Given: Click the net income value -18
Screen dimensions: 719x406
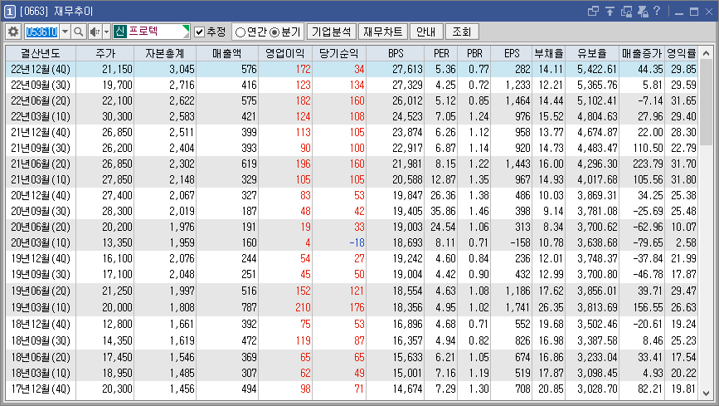Looking at the screenshot, I should [x=357, y=242].
